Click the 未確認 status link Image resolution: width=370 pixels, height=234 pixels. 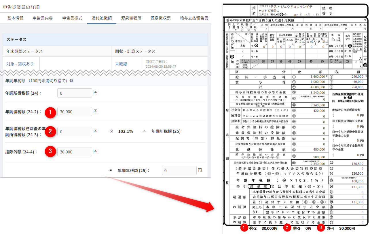click(121, 64)
